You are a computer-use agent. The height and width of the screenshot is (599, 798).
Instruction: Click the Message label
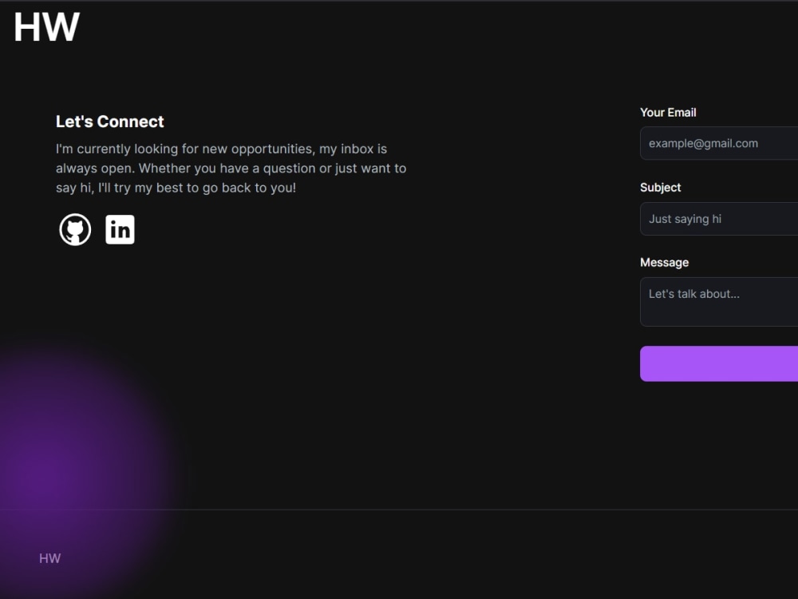tap(664, 262)
